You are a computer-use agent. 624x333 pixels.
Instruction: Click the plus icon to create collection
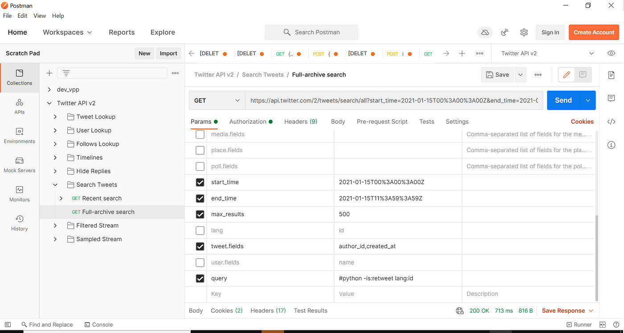tap(49, 73)
